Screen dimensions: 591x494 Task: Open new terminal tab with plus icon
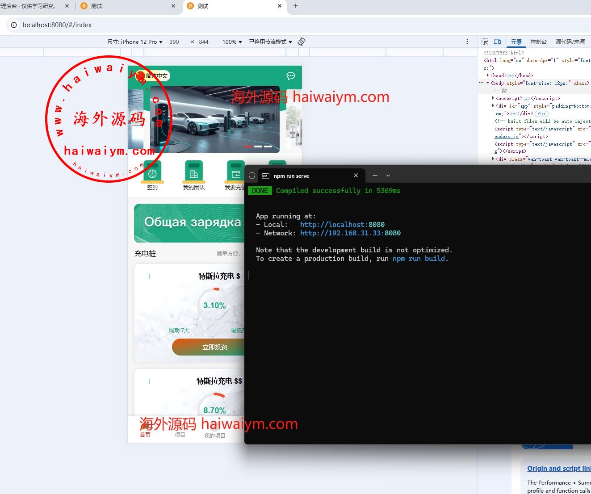click(x=375, y=176)
